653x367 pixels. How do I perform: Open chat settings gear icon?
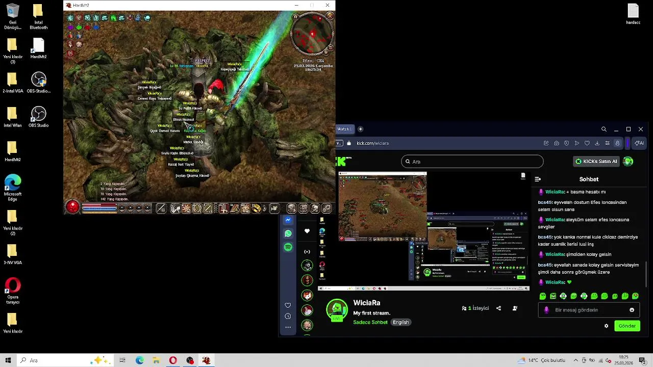coord(606,326)
